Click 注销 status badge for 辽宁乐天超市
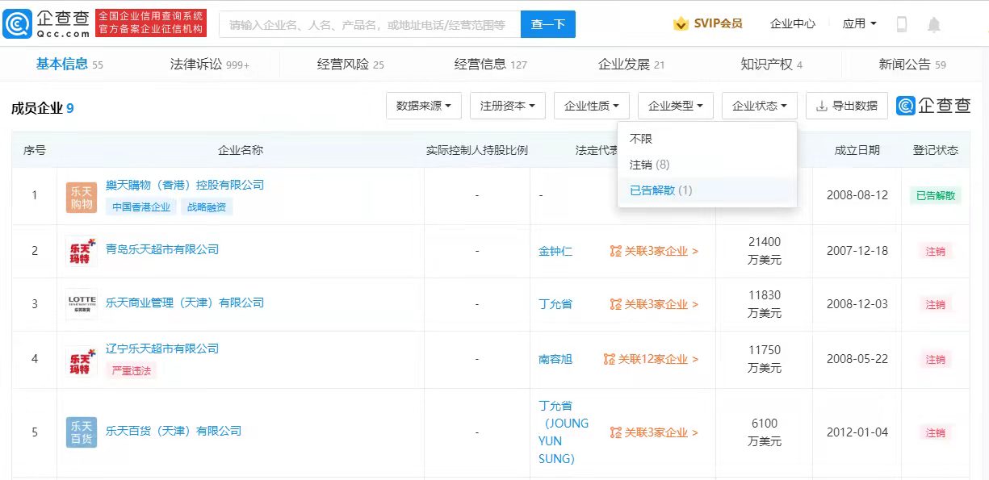Viewport: 989px width, 480px height. click(936, 359)
